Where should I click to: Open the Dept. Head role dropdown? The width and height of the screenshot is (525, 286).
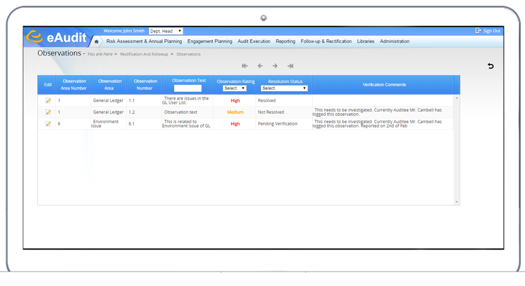(x=166, y=31)
